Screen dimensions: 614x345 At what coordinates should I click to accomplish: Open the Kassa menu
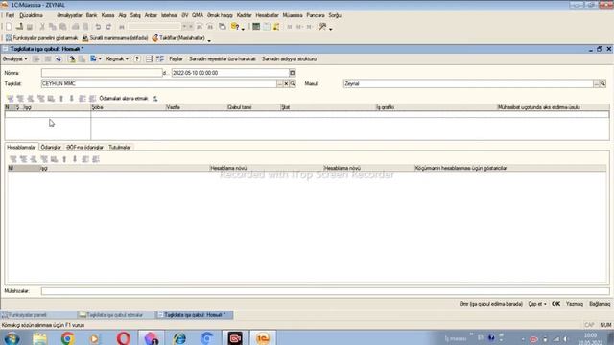click(107, 15)
